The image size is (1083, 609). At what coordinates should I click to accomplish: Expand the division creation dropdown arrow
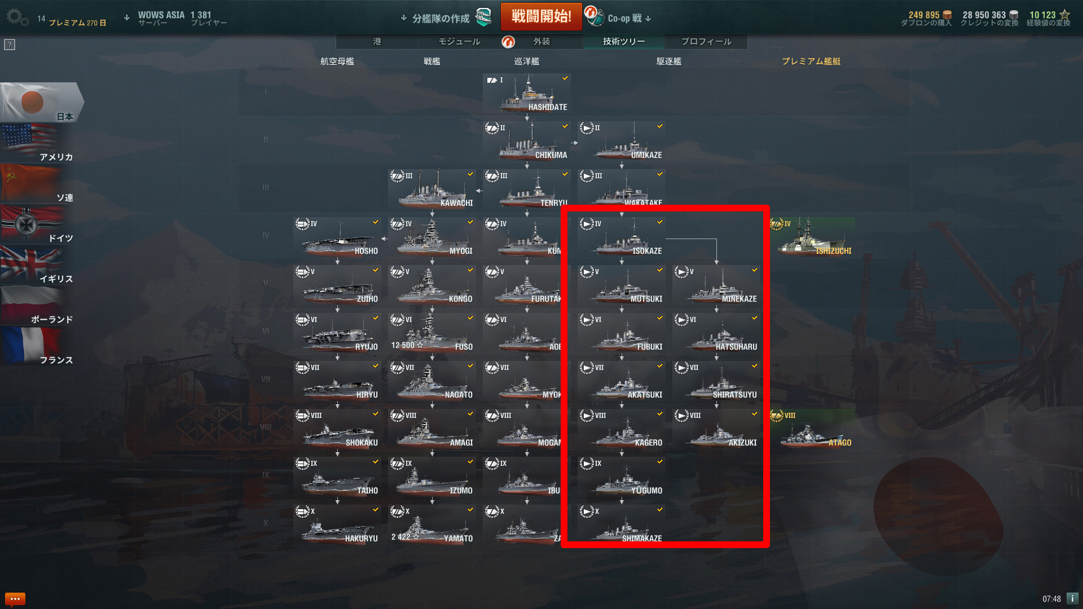[x=404, y=17]
